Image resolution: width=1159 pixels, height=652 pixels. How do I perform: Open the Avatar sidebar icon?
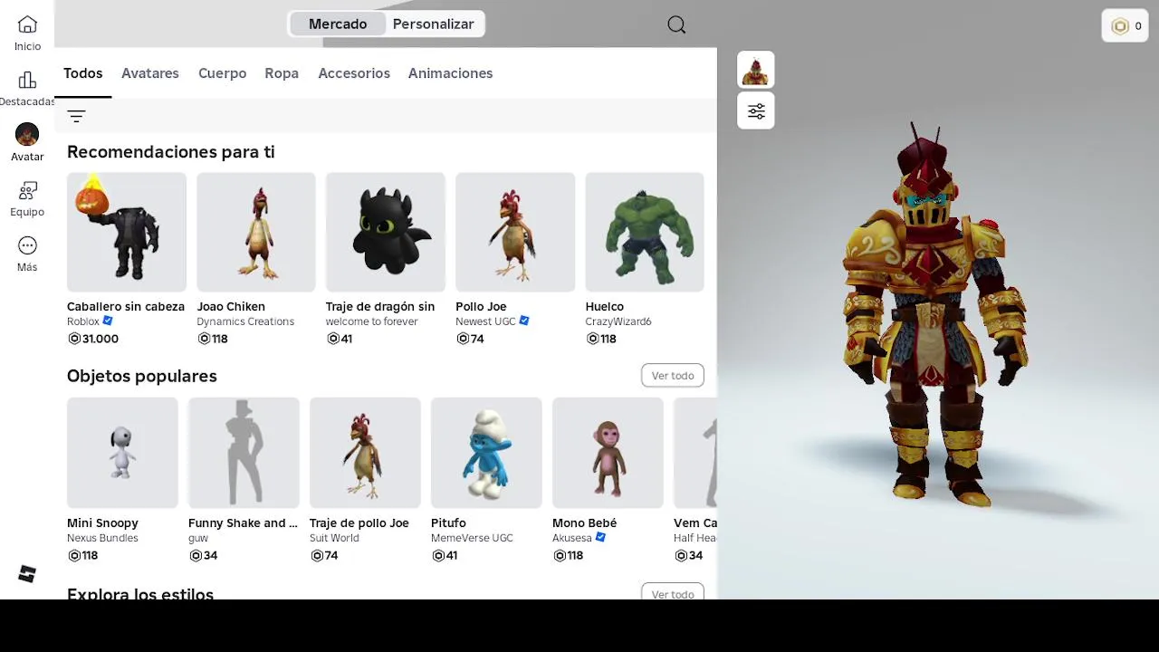click(x=27, y=135)
